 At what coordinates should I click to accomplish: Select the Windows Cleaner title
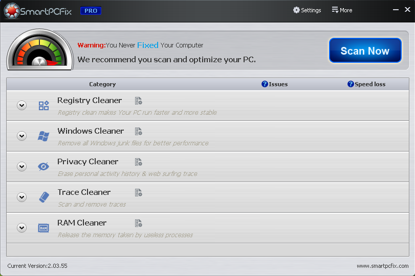pos(91,131)
